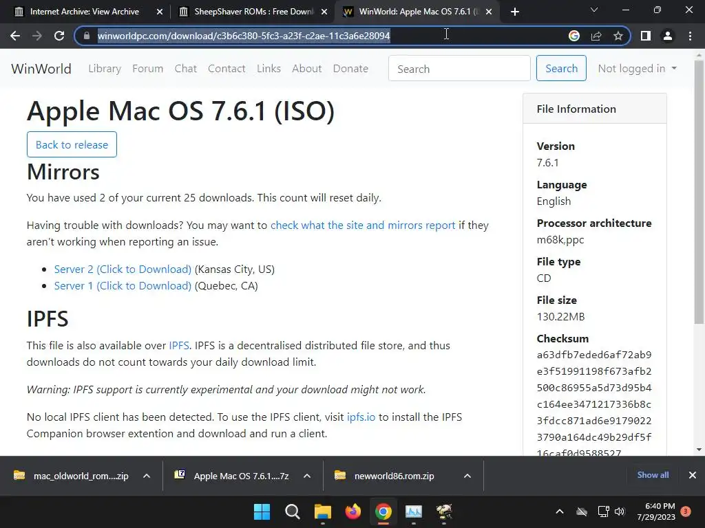Switch to Internet Archive: View Archive tab
The width and height of the screenshot is (705, 528).
pos(85,12)
